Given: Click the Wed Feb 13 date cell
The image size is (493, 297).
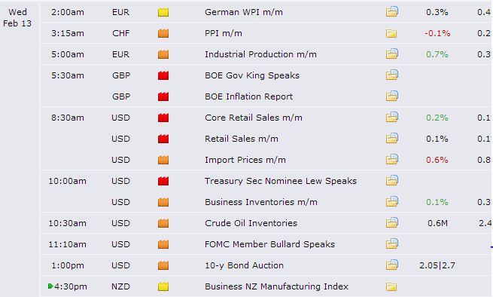Looking at the screenshot, I should point(17,17).
